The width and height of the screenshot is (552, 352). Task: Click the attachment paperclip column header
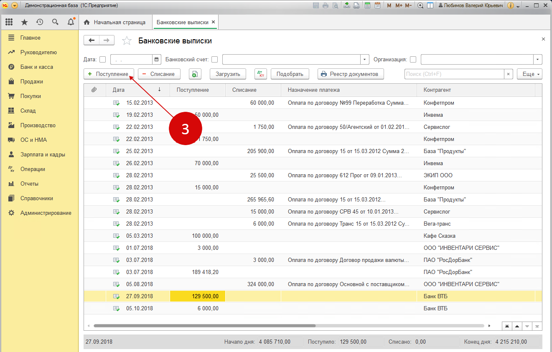(x=94, y=90)
